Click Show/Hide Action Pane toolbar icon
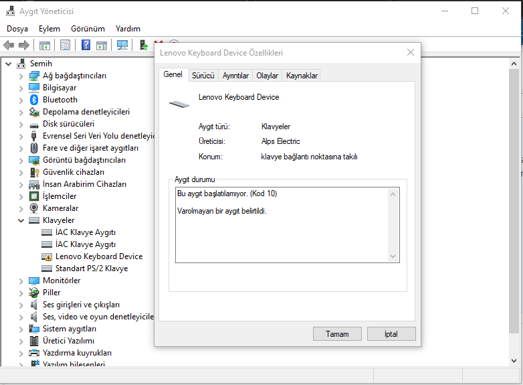Screen dimensions: 523x385 tap(102, 45)
